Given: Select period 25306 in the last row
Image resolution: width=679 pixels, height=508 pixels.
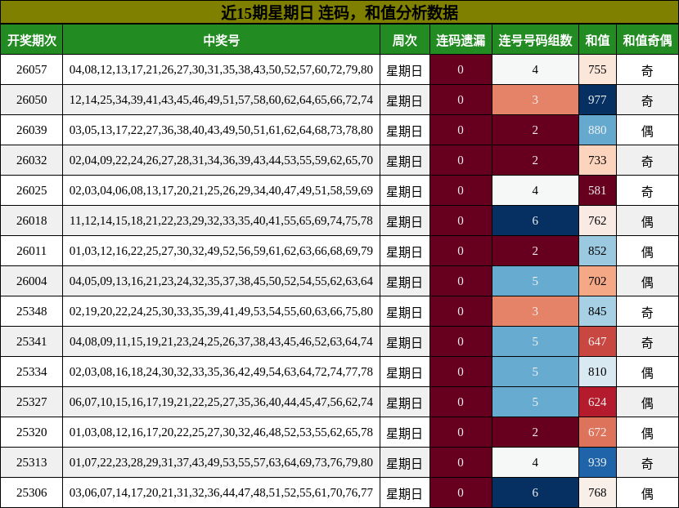Looking at the screenshot, I should 33,492.
